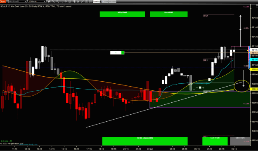Click the pink CLOSE label at 16060
Screen dimensions: 258x151
coord(246,104)
